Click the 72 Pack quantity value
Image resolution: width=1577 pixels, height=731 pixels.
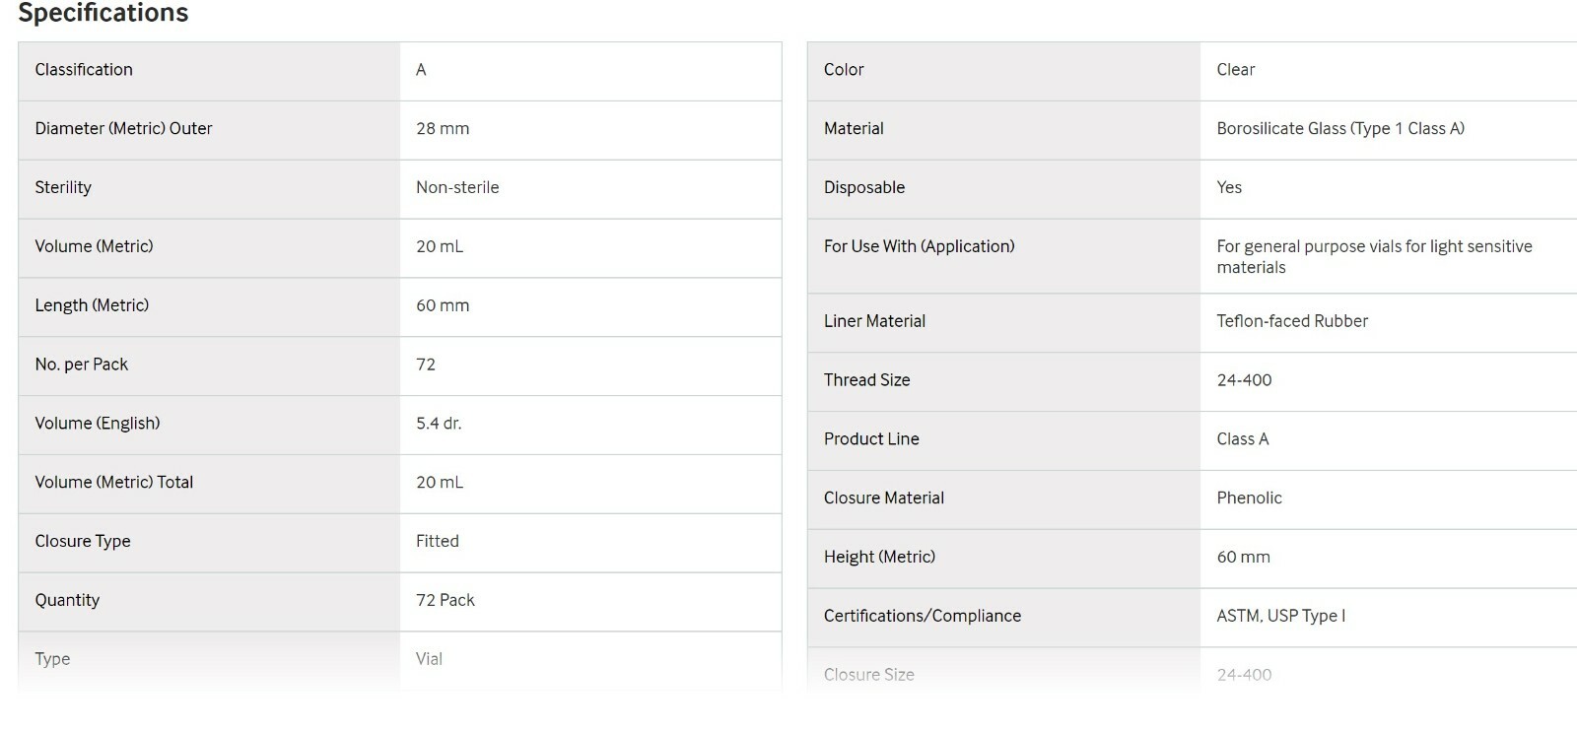pos(446,601)
